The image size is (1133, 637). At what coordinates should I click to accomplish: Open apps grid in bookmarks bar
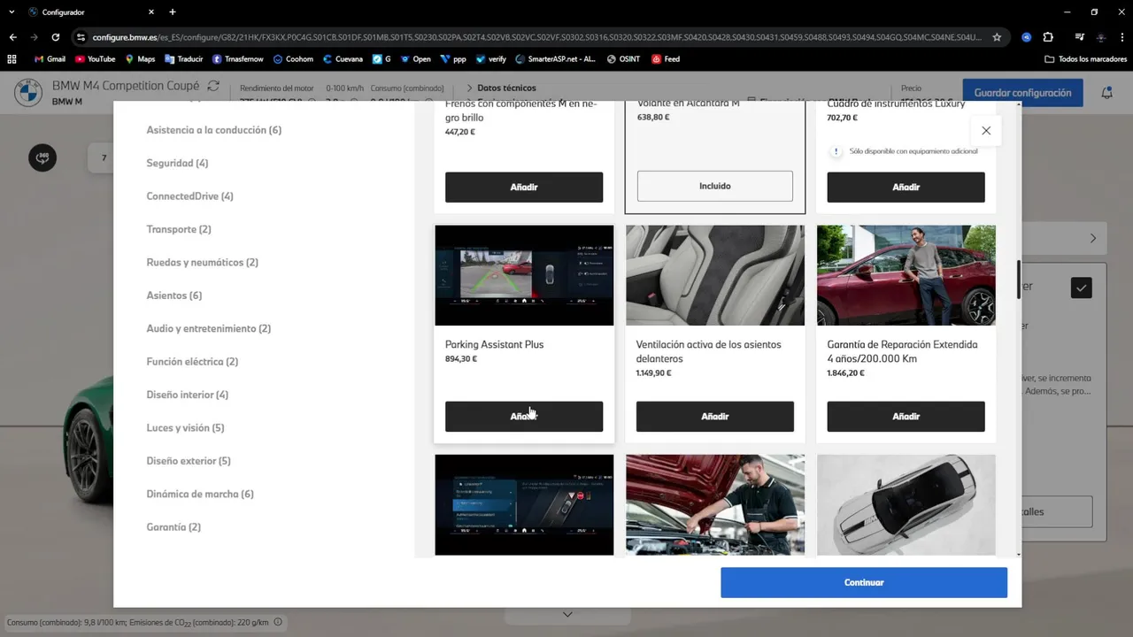tap(12, 59)
